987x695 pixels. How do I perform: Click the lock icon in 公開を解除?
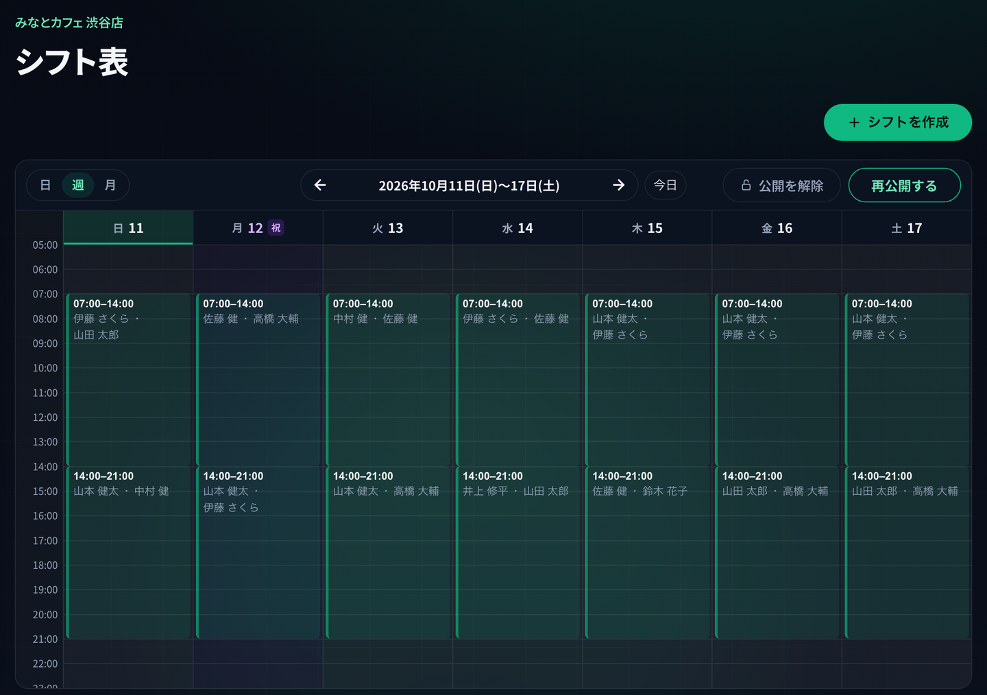(746, 185)
